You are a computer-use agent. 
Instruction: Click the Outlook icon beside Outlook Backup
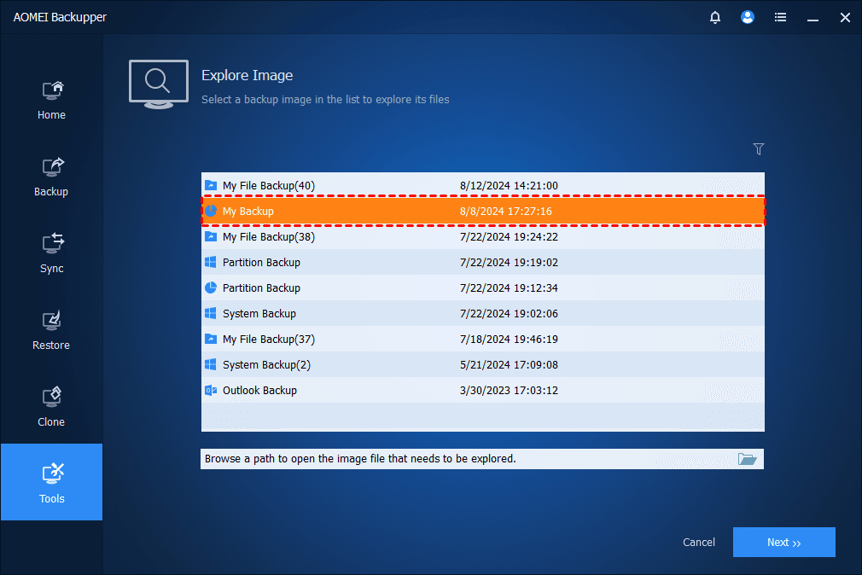[211, 390]
